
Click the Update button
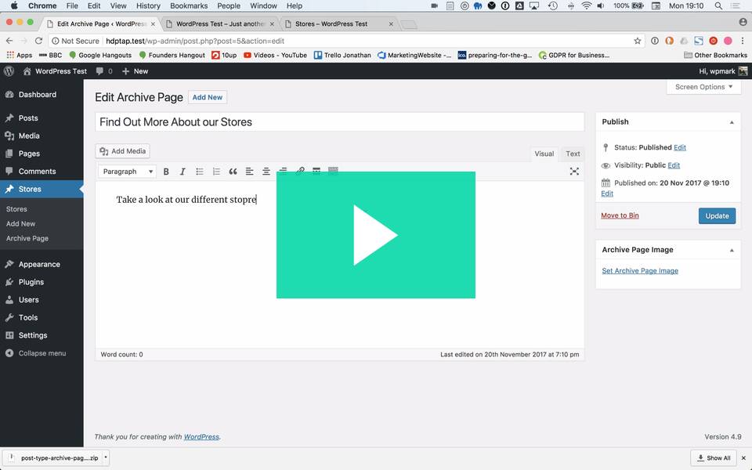717,216
